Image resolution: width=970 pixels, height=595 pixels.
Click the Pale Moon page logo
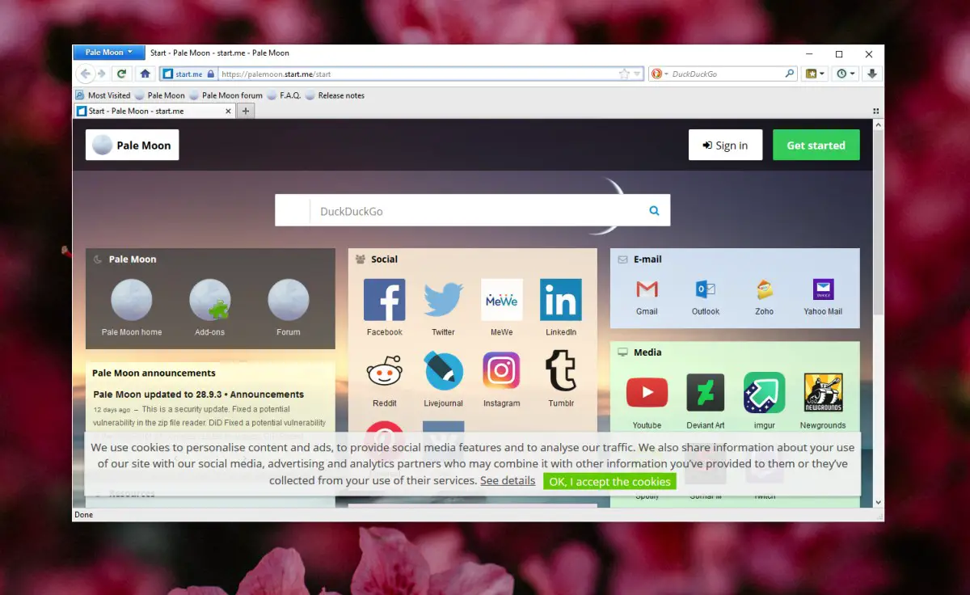[x=133, y=146]
